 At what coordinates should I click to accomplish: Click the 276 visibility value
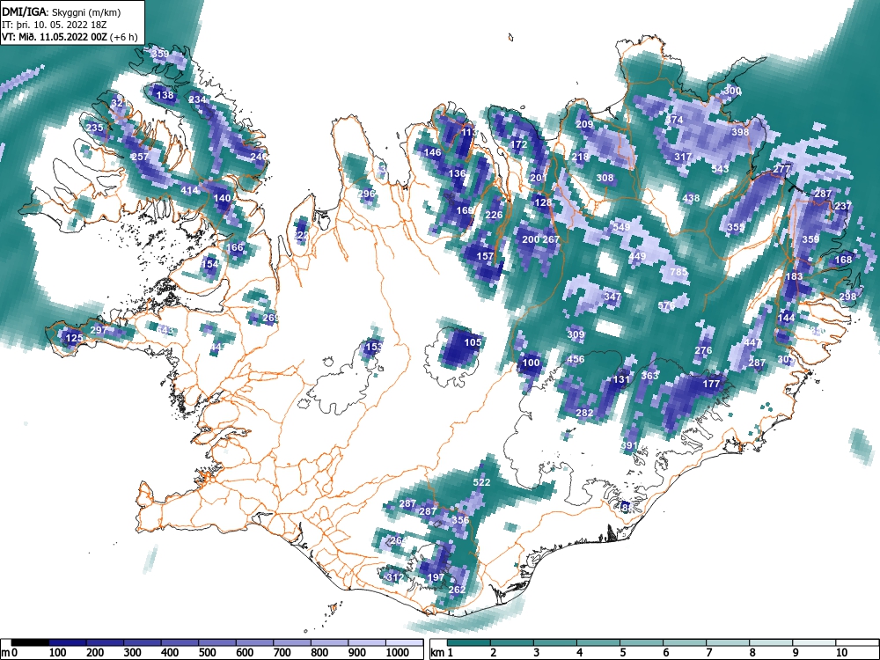703,350
